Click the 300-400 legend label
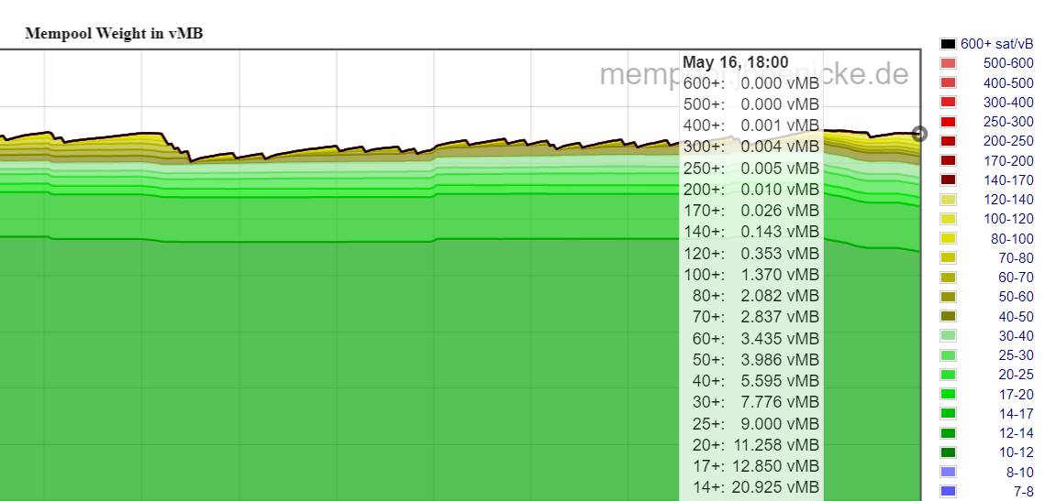The image size is (1045, 501). 1008,103
